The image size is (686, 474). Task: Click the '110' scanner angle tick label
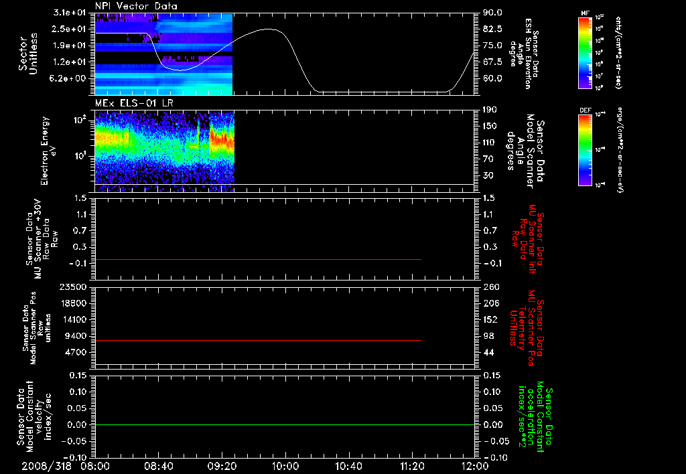point(490,143)
